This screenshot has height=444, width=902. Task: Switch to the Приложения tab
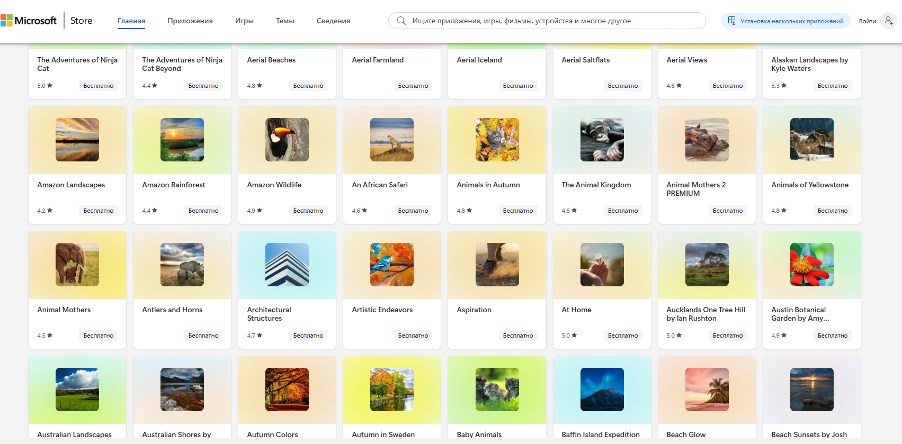pyautogui.click(x=190, y=21)
